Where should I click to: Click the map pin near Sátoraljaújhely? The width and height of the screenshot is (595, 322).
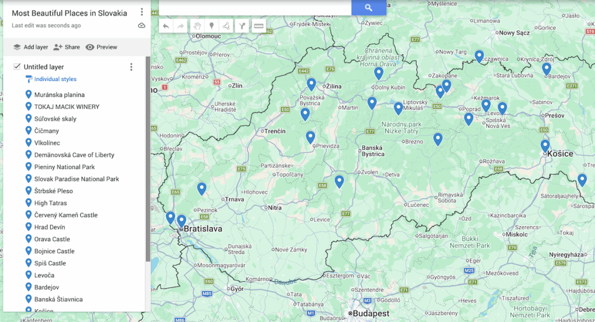pyautogui.click(x=582, y=180)
